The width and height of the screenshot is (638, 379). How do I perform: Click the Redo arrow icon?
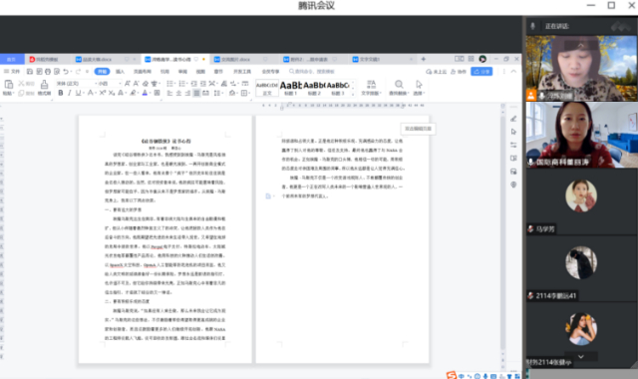click(78, 71)
